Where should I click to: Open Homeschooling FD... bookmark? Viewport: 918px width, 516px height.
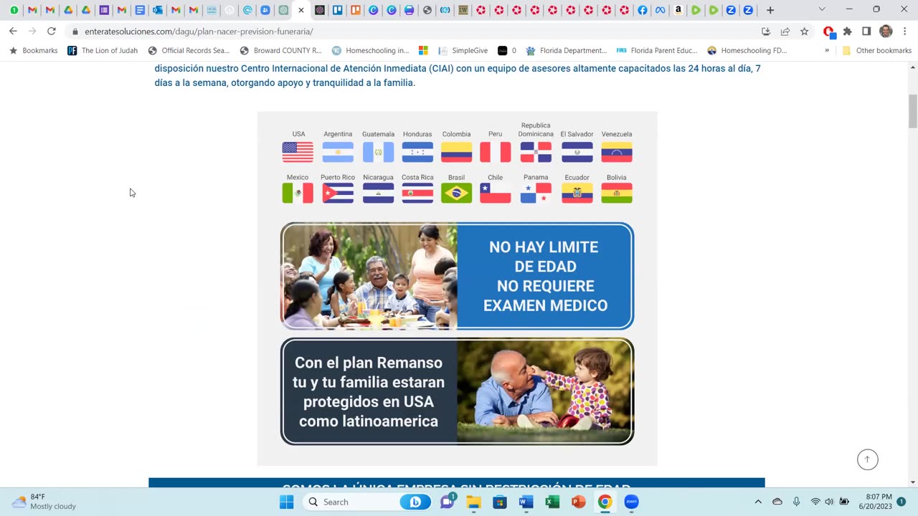point(747,51)
